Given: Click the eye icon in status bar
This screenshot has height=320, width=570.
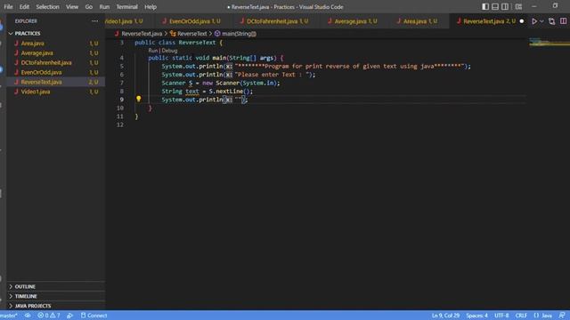Looking at the screenshot, I should click(28, 316).
